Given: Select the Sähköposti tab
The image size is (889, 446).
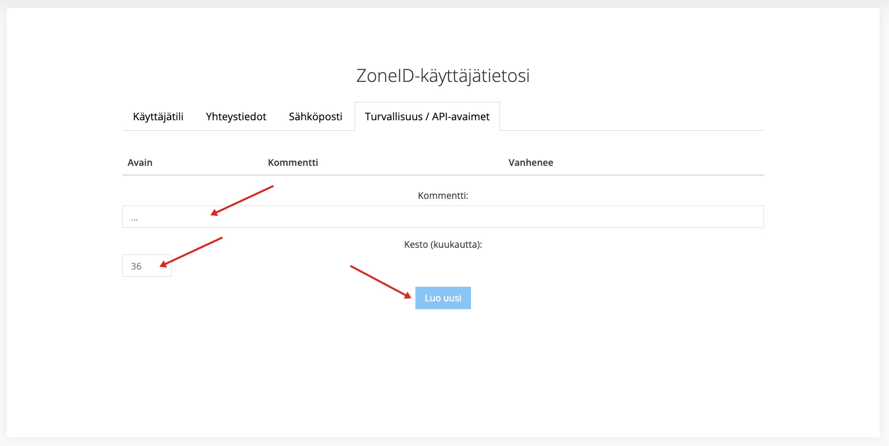Looking at the screenshot, I should pos(316,116).
